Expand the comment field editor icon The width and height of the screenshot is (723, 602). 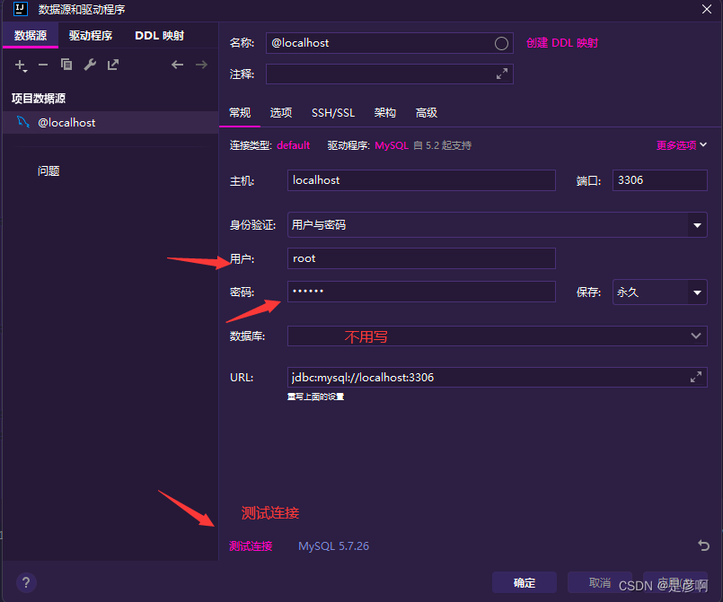tap(502, 74)
